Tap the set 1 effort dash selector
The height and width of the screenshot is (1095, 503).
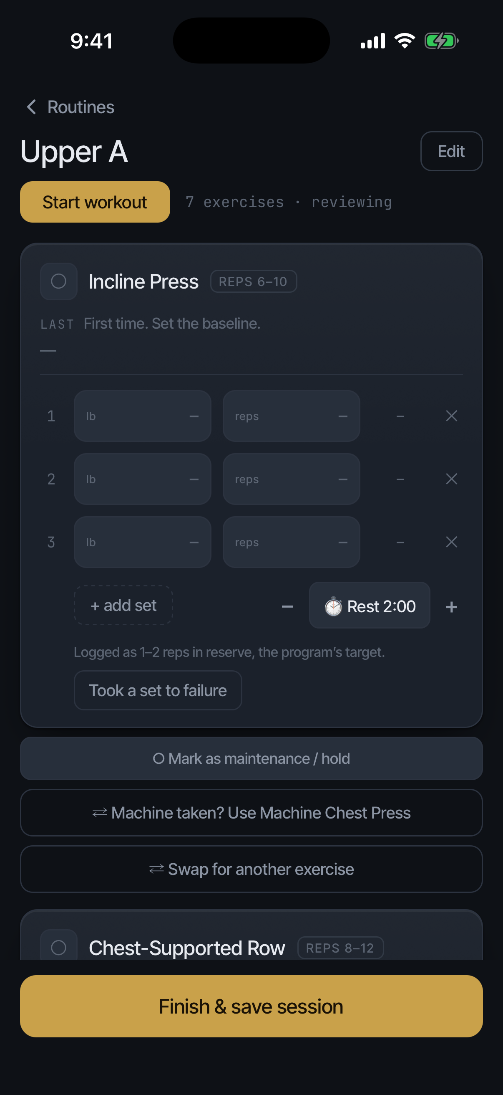[x=400, y=416]
